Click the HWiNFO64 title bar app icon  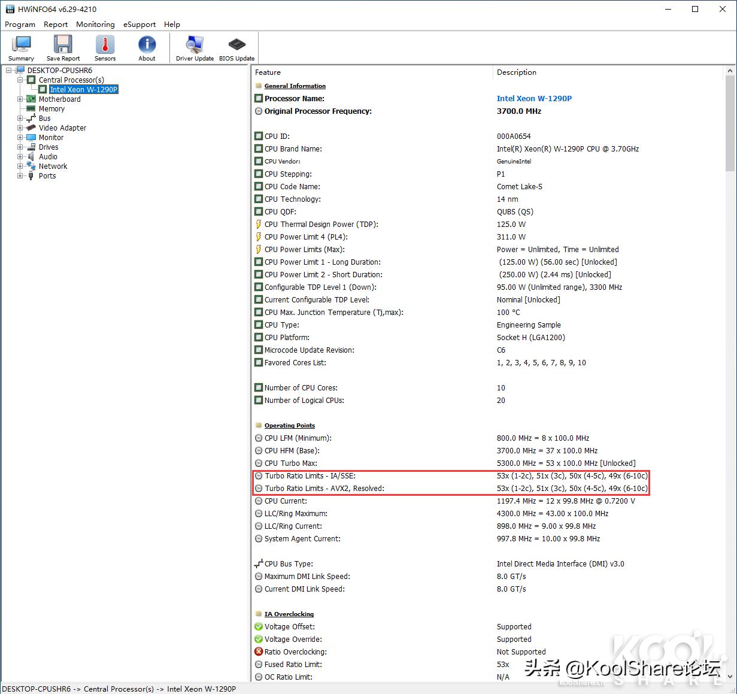(9, 9)
